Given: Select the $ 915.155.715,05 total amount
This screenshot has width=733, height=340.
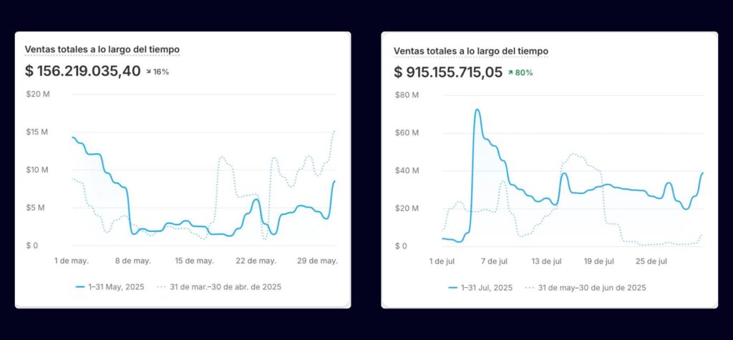Looking at the screenshot, I should point(448,72).
